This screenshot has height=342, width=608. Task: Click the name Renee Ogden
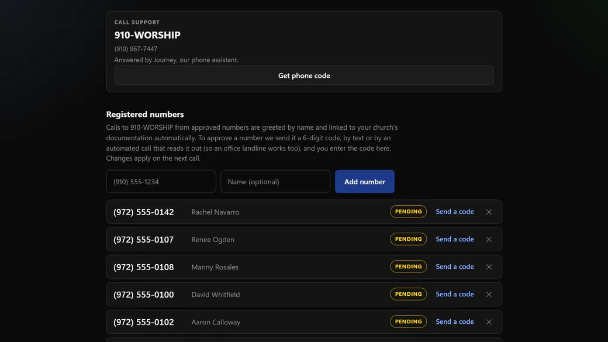coord(213,240)
